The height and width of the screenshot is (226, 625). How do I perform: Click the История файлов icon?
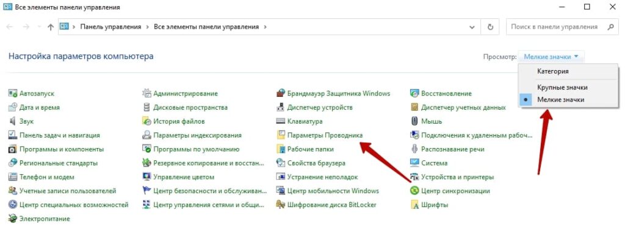coord(146,121)
